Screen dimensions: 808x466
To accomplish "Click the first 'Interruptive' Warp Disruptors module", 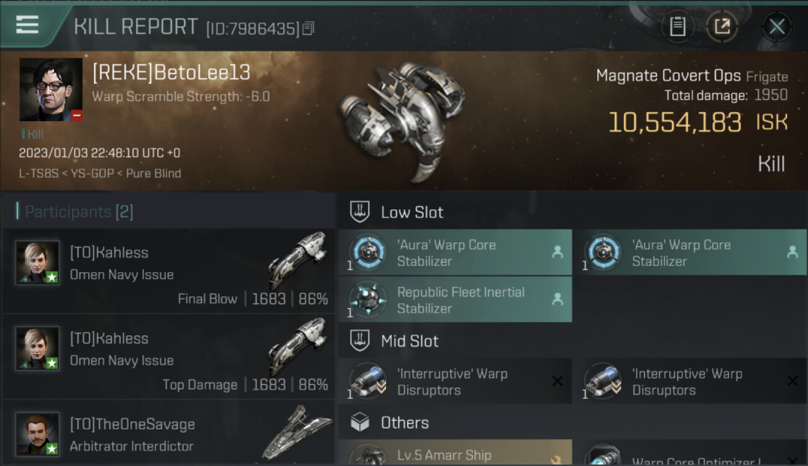I will tap(454, 381).
